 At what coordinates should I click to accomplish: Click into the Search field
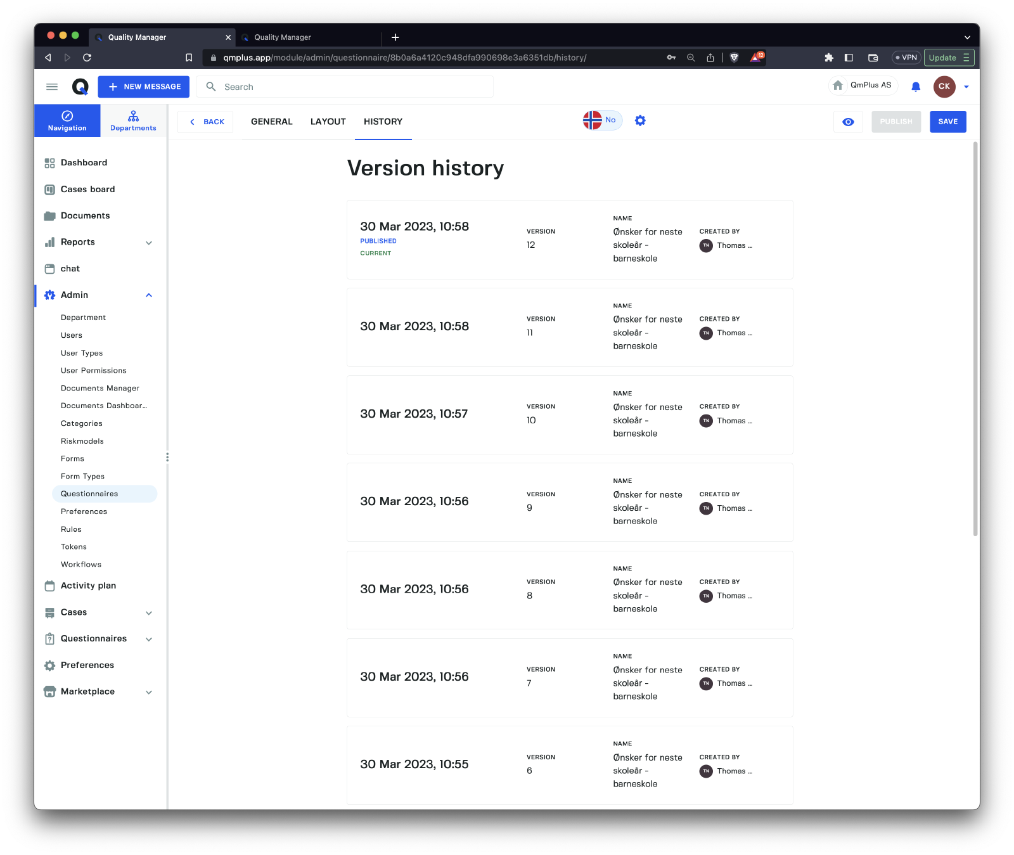pyautogui.click(x=355, y=87)
